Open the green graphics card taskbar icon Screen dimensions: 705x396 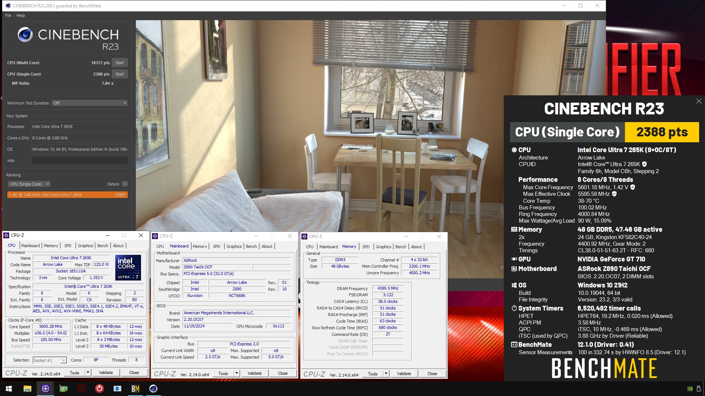coord(64,389)
